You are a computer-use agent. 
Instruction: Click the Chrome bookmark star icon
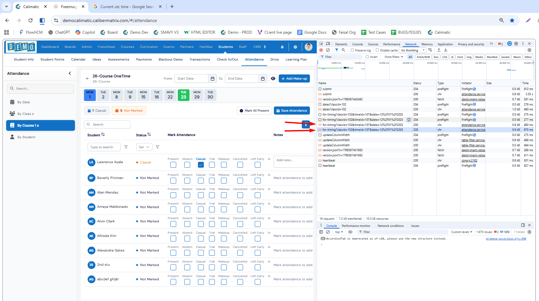pos(512,20)
